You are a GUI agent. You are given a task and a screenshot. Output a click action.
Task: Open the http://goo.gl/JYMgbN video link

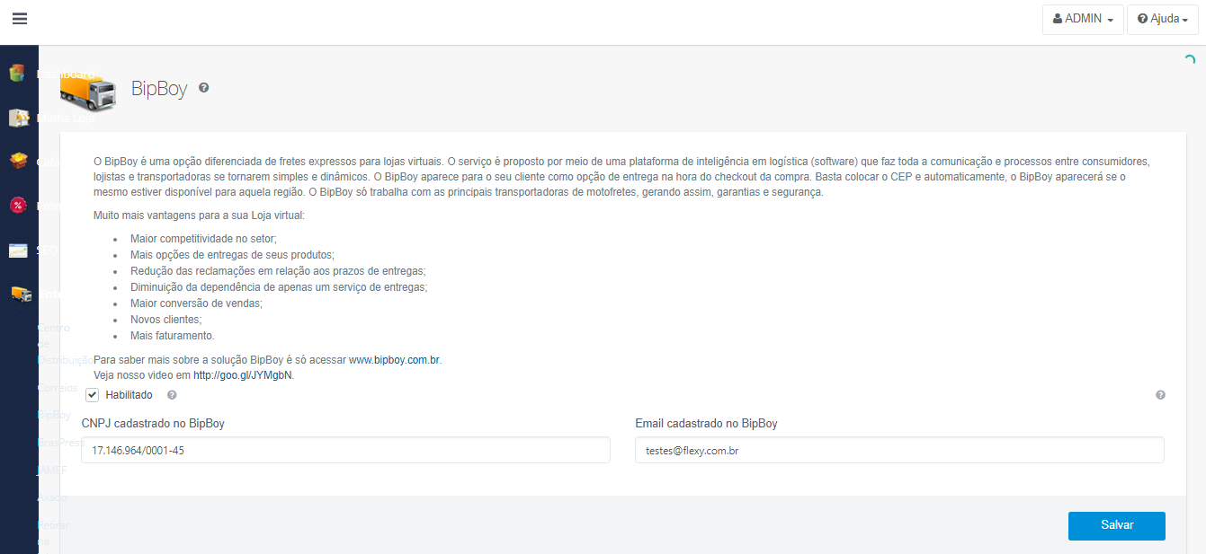point(243,375)
